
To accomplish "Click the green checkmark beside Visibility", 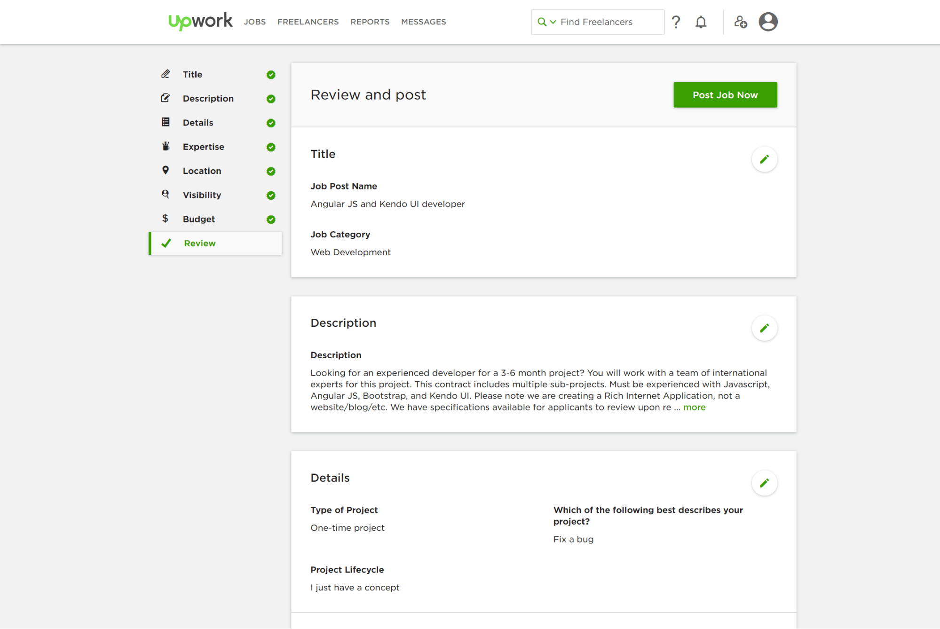I will point(270,195).
